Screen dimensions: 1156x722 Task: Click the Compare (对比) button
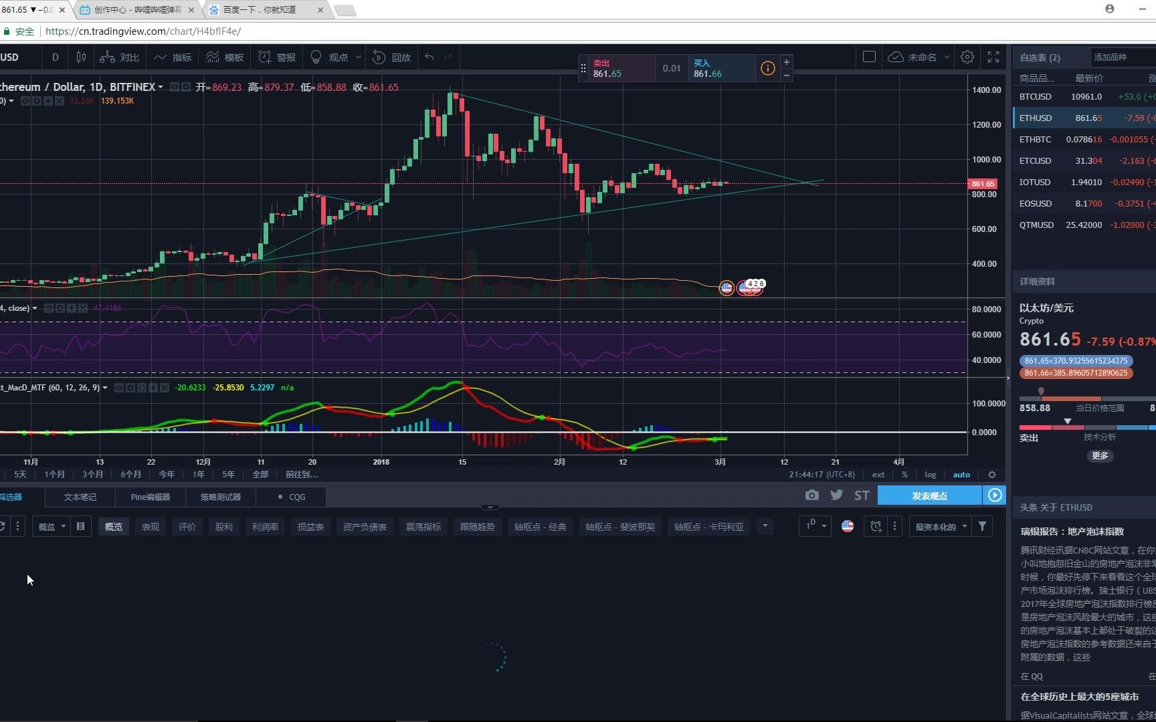[x=119, y=57]
